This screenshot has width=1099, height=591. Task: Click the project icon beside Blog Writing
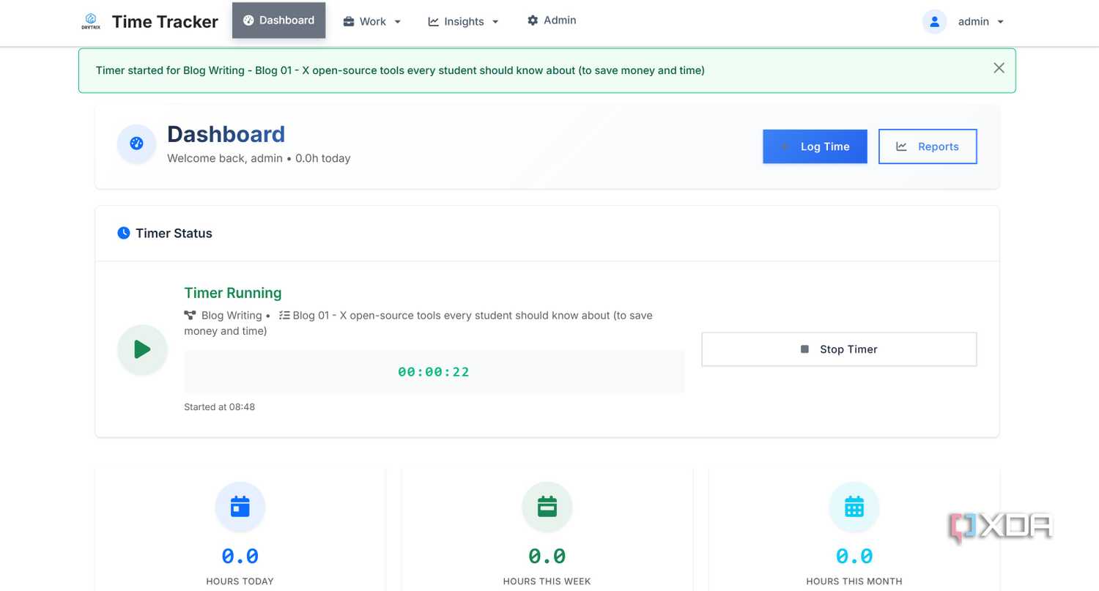190,316
